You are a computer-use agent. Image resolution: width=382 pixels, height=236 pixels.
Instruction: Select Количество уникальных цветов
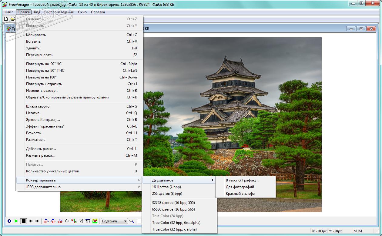(x=79, y=171)
